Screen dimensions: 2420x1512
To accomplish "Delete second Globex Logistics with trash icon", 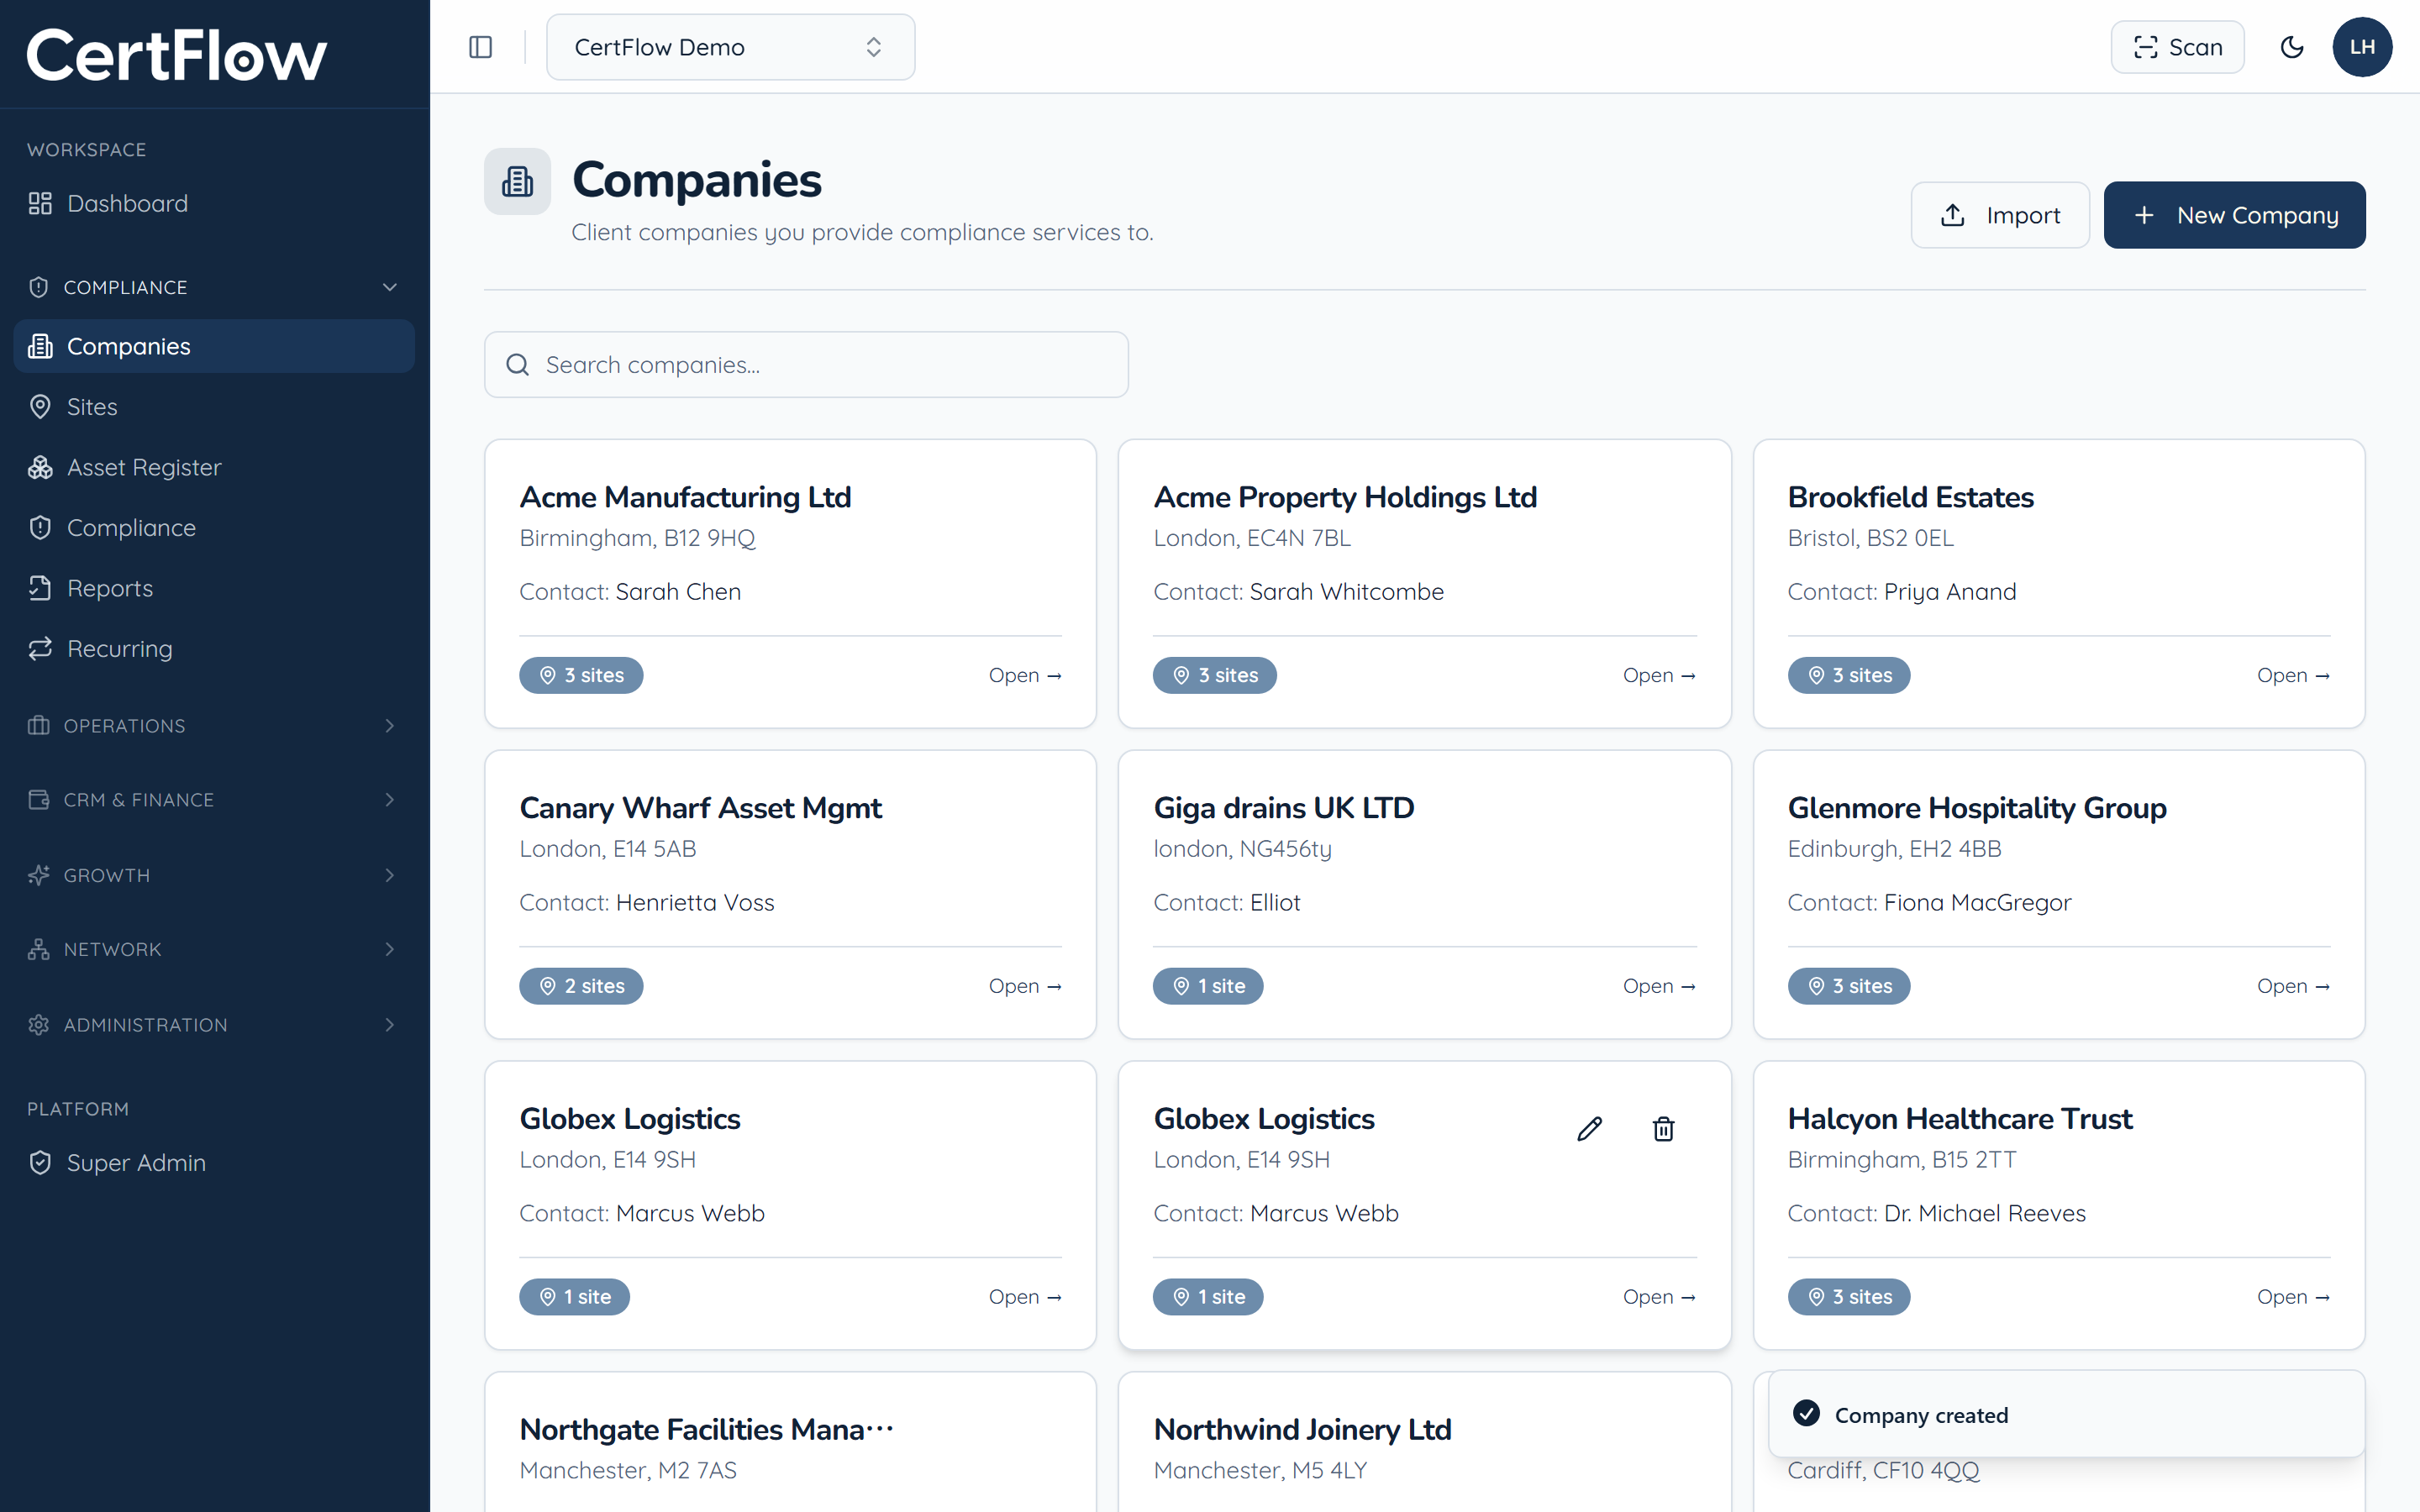I will (1663, 1129).
